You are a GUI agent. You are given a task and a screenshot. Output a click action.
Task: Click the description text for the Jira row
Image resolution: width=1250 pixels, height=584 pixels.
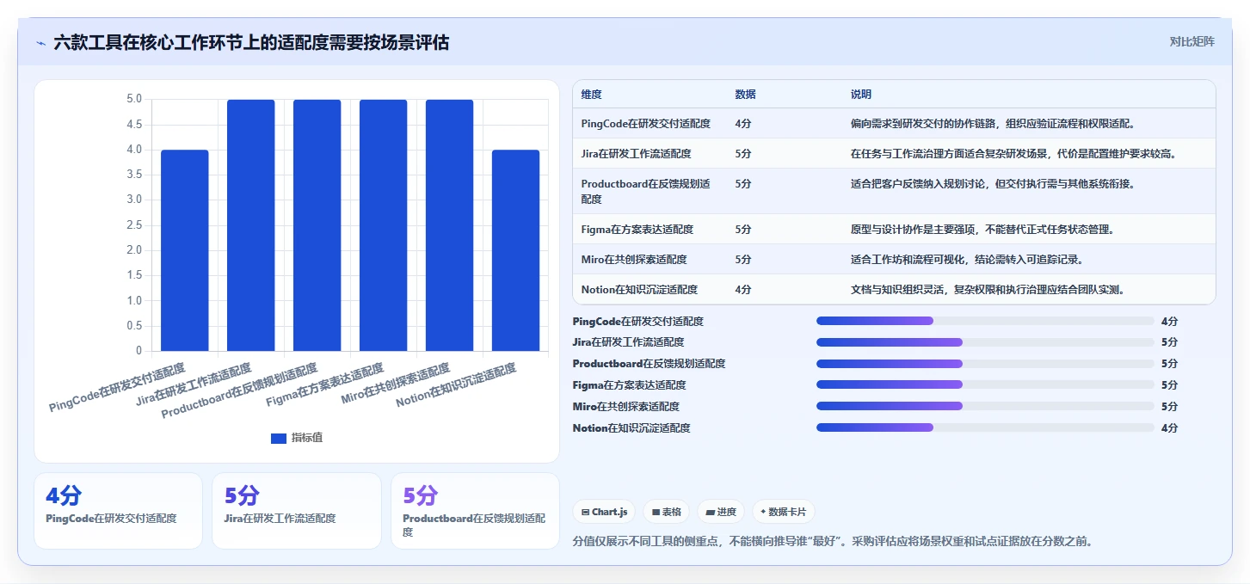1013,154
